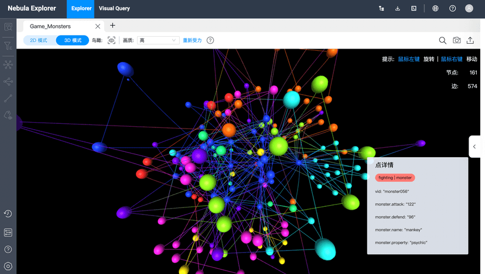Click the red fighting | monster tag
The height and width of the screenshot is (274, 485).
pyautogui.click(x=395, y=178)
